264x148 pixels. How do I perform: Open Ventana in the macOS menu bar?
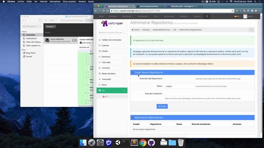[82, 2]
